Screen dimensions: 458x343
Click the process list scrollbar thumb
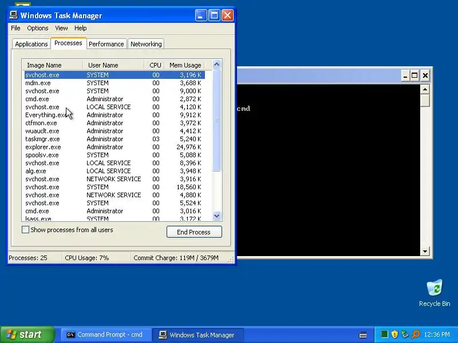(217, 120)
